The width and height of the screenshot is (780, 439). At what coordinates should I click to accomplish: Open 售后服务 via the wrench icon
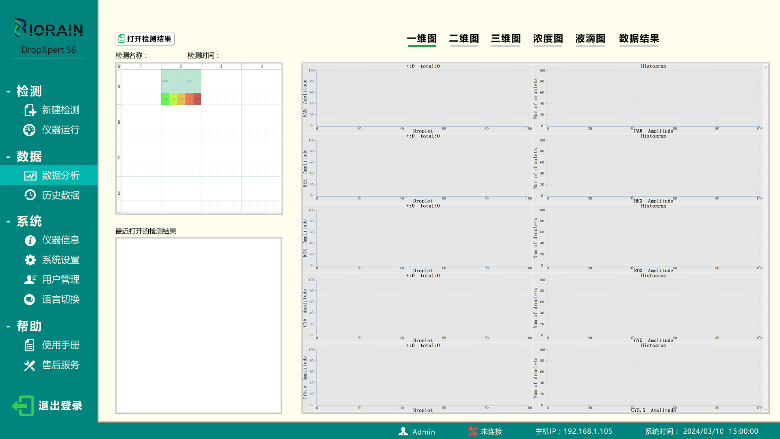pyautogui.click(x=30, y=365)
